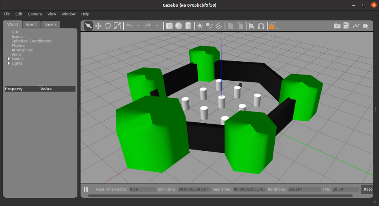Image resolution: width=379 pixels, height=206 pixels.
Task: Select the Rotate mode tool
Action: pos(108,26)
